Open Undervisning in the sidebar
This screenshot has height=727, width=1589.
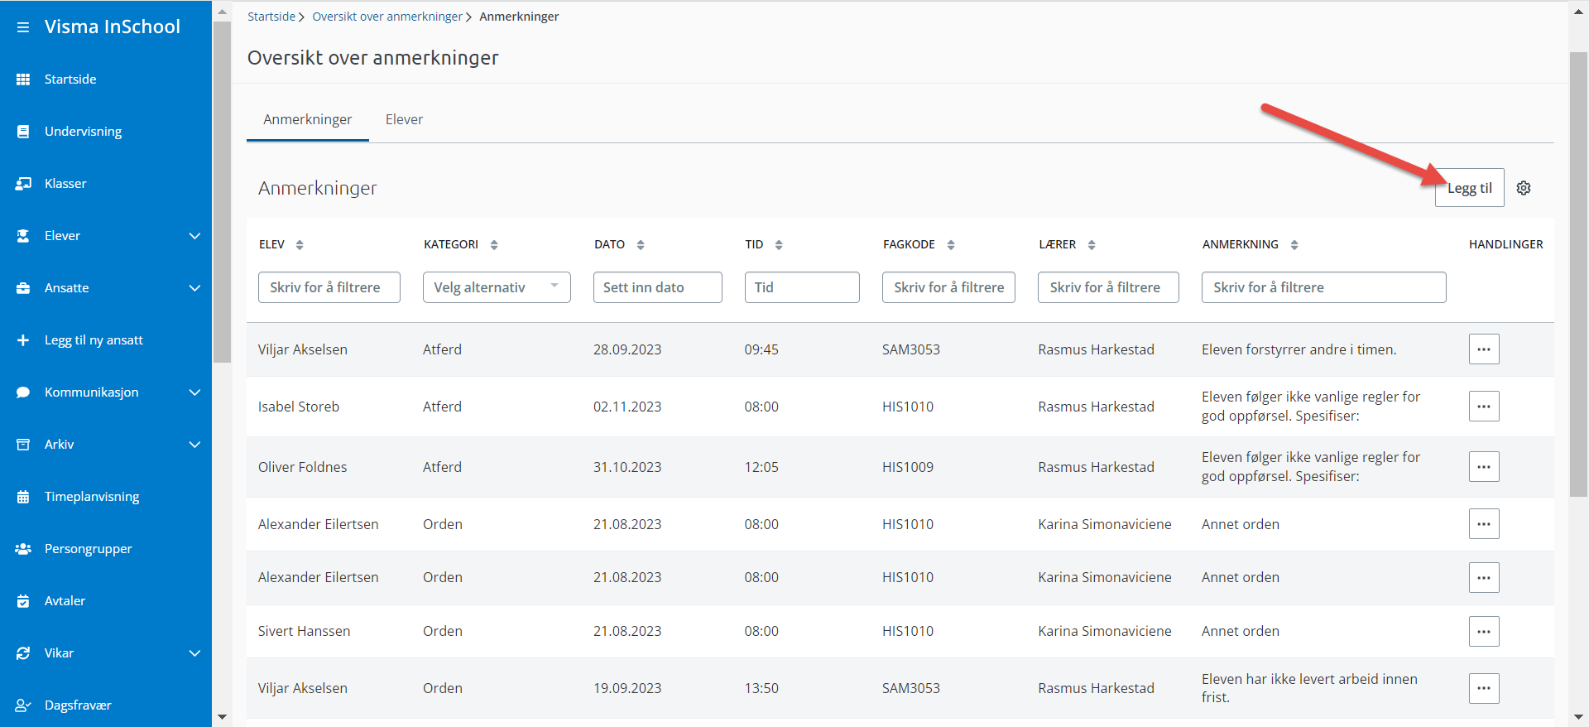pyautogui.click(x=83, y=132)
